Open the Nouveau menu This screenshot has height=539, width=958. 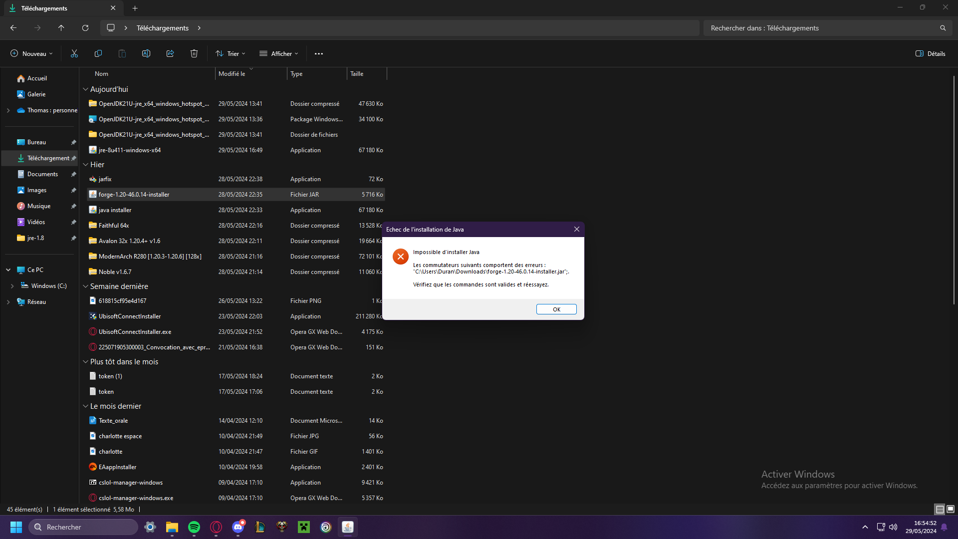click(31, 53)
